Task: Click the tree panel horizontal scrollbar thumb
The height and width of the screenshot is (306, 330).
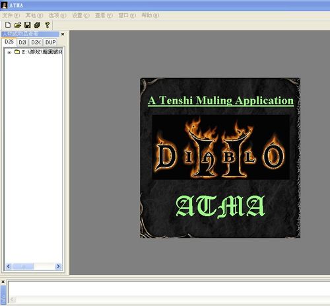Action: click(24, 266)
